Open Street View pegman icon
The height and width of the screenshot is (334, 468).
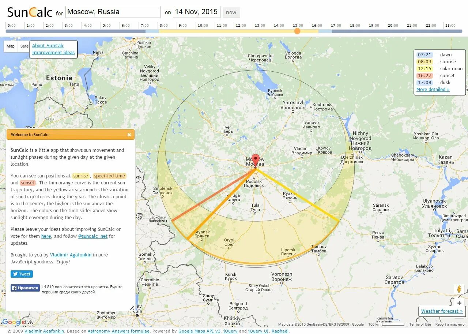pyautogui.click(x=459, y=289)
